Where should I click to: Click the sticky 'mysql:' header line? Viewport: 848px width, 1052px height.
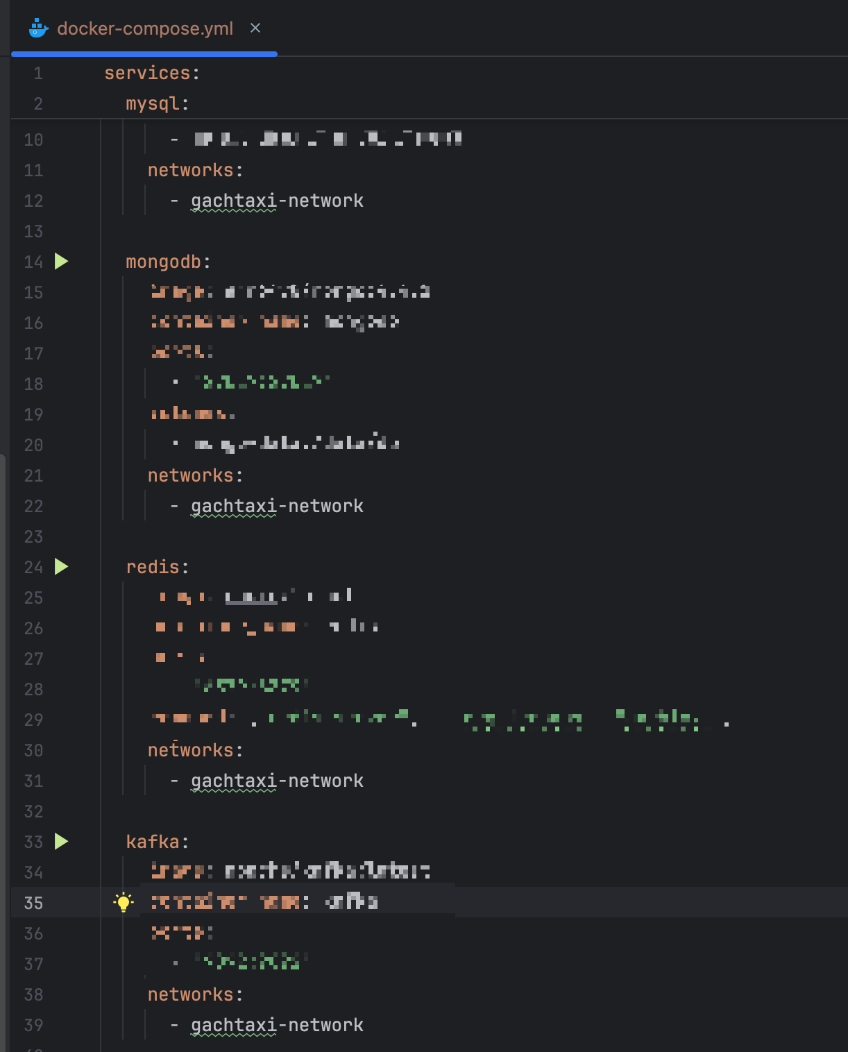pyautogui.click(x=158, y=103)
